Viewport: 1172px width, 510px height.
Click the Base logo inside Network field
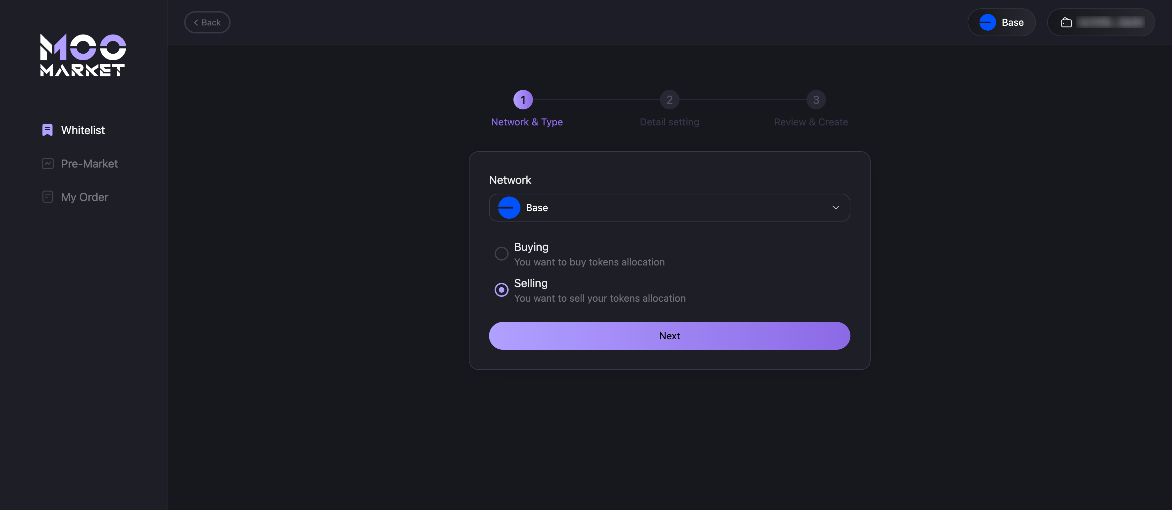coord(509,208)
